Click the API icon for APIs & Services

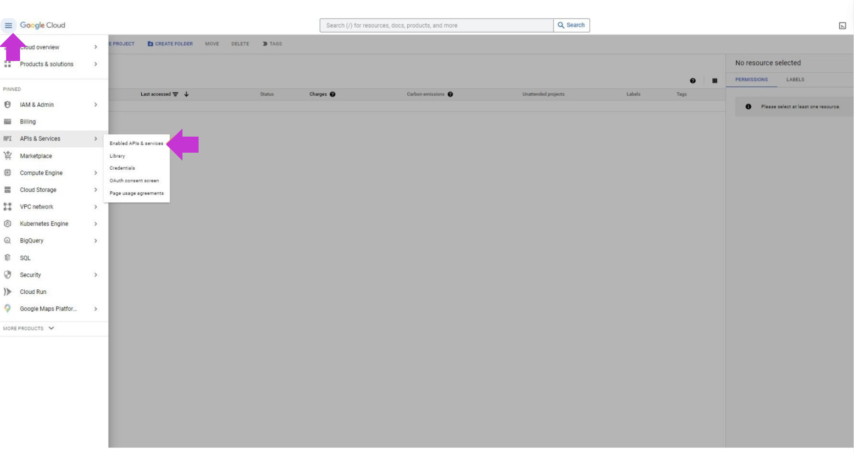(x=7, y=138)
